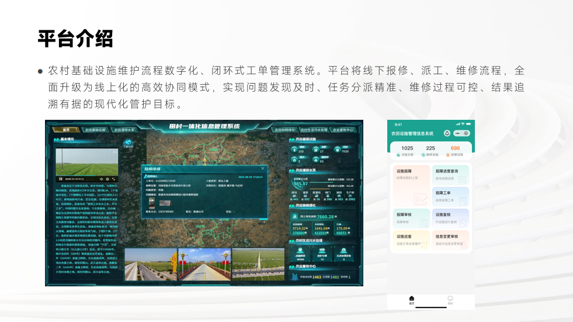Expand the video to fullscreen
Image resolution: width=573 pixels, height=322 pixels.
click(113, 179)
